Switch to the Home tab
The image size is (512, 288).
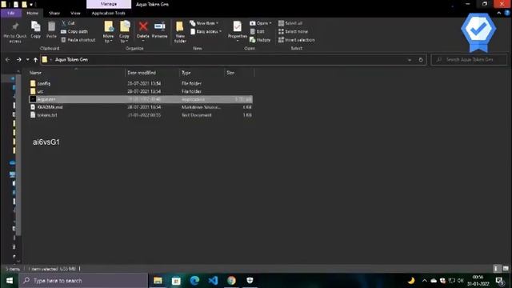point(32,13)
